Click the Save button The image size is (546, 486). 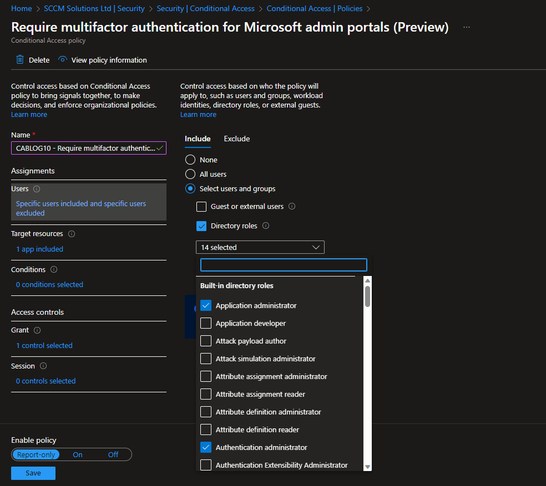[x=33, y=473]
